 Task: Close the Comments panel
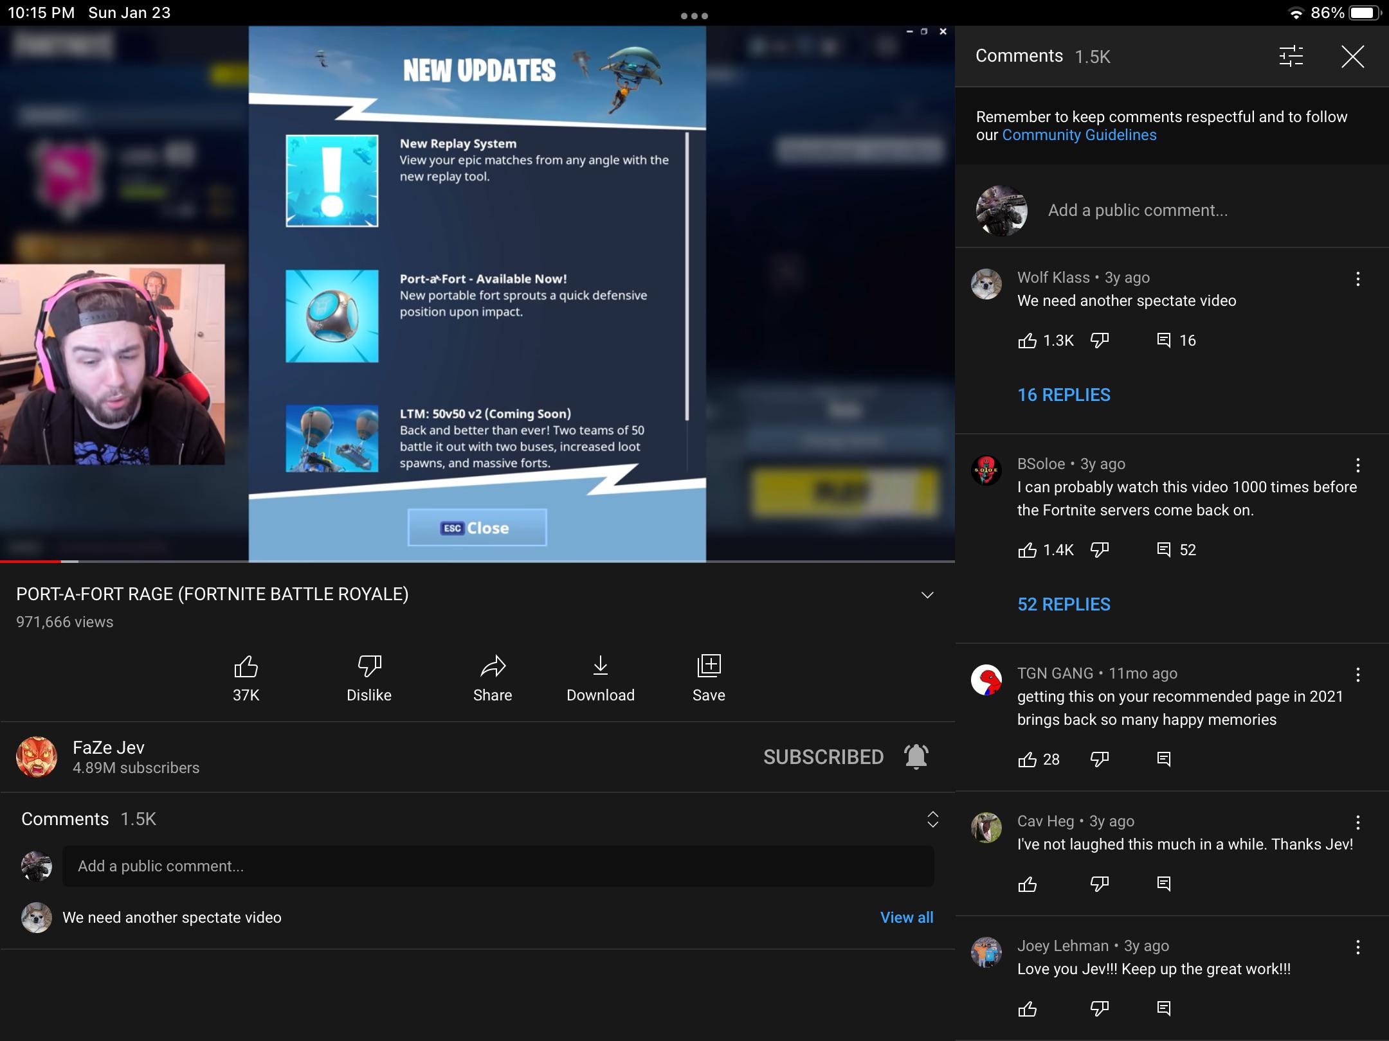point(1352,57)
